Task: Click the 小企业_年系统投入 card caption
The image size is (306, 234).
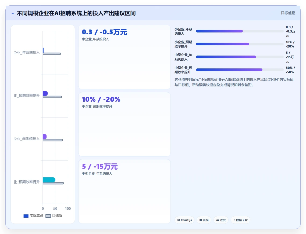Action: [95, 39]
